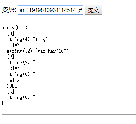Select the [3]=> index line
Image resolution: width=136 pixels, height=124 pixels.
click(x=13, y=68)
